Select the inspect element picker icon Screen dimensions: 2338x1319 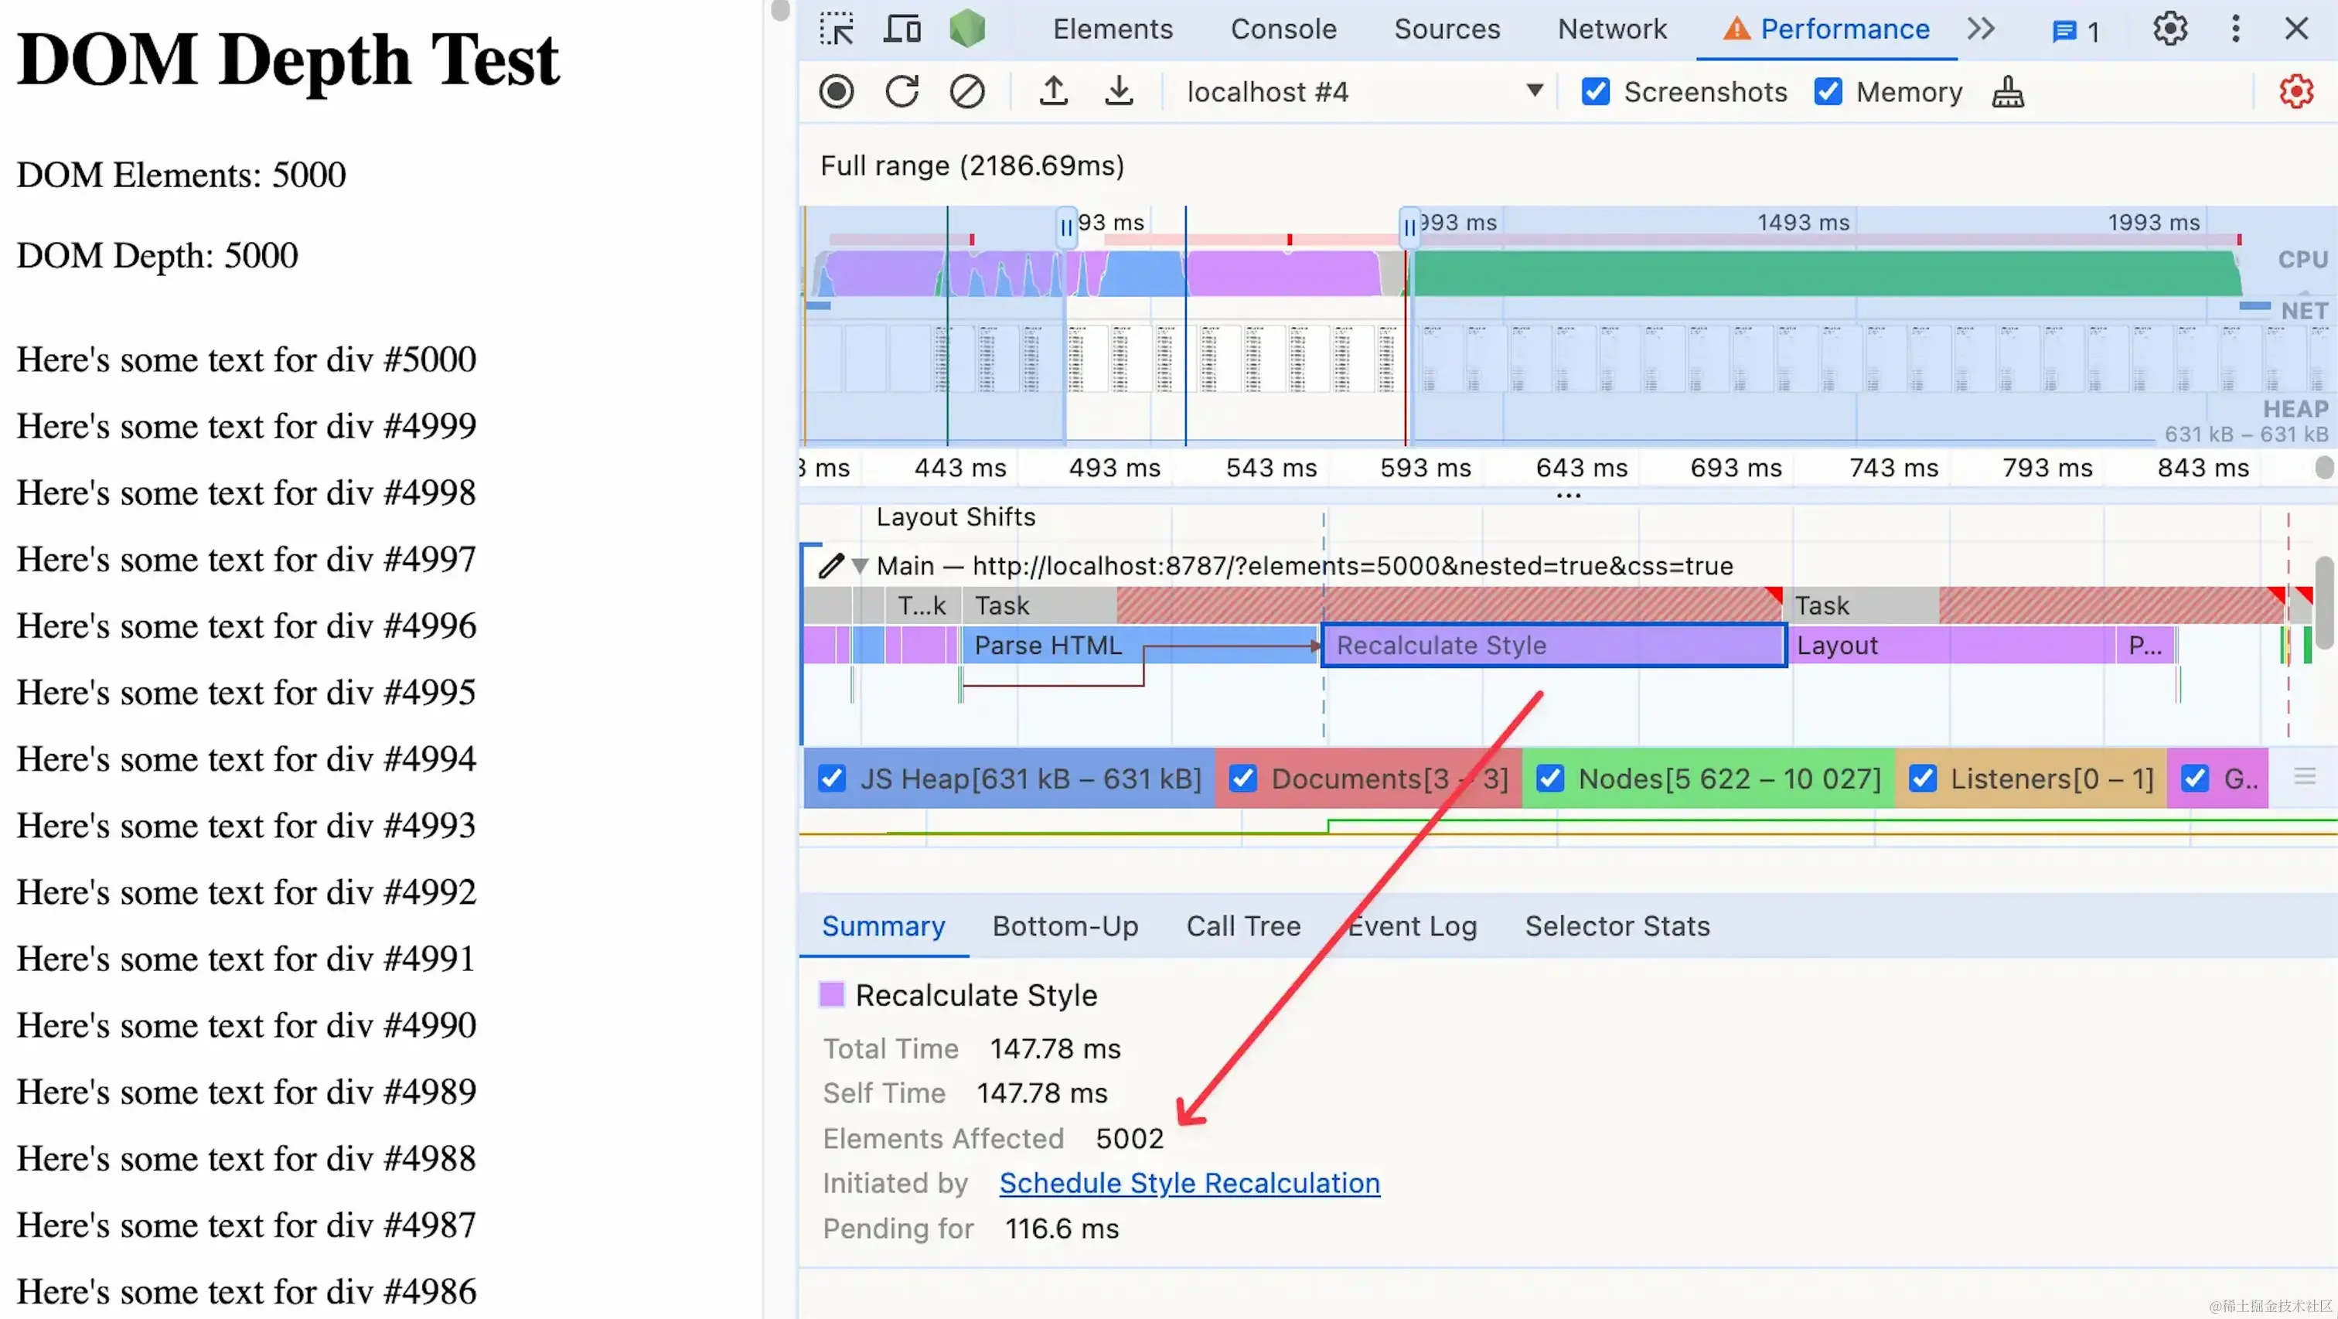coord(836,29)
